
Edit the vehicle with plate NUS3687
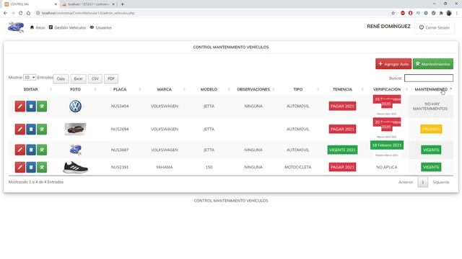coord(20,150)
